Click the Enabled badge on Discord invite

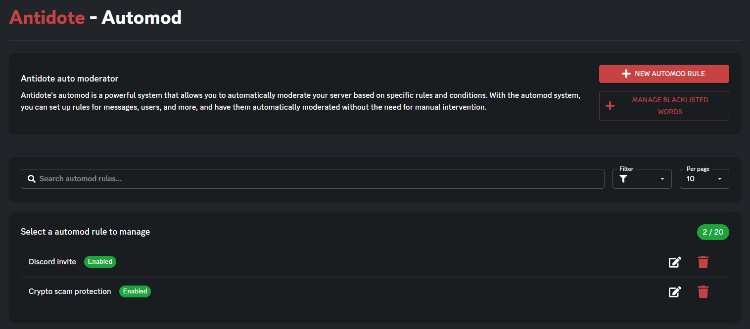(100, 262)
